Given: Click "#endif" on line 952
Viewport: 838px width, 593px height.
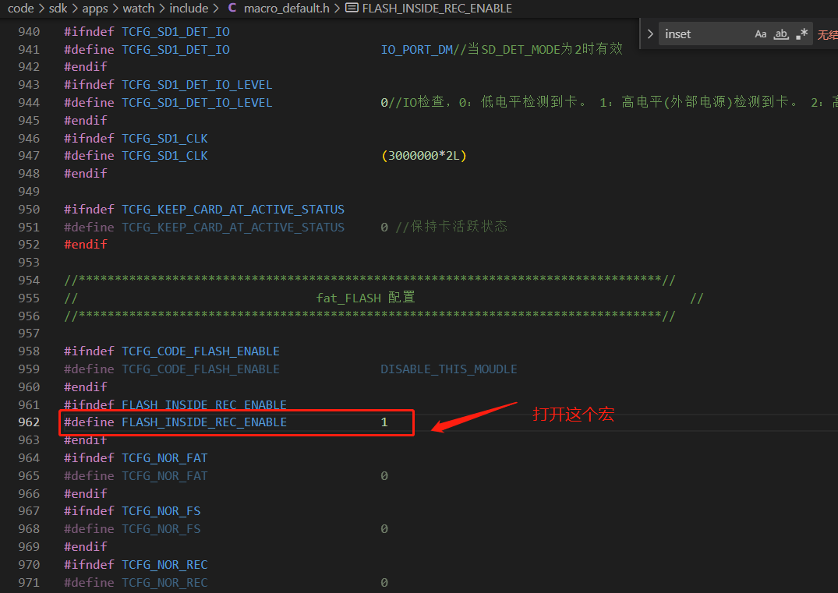Looking at the screenshot, I should pos(86,245).
